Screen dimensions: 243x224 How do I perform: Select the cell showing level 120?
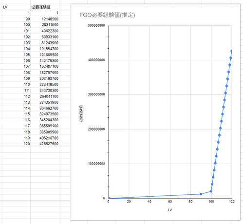(16, 144)
